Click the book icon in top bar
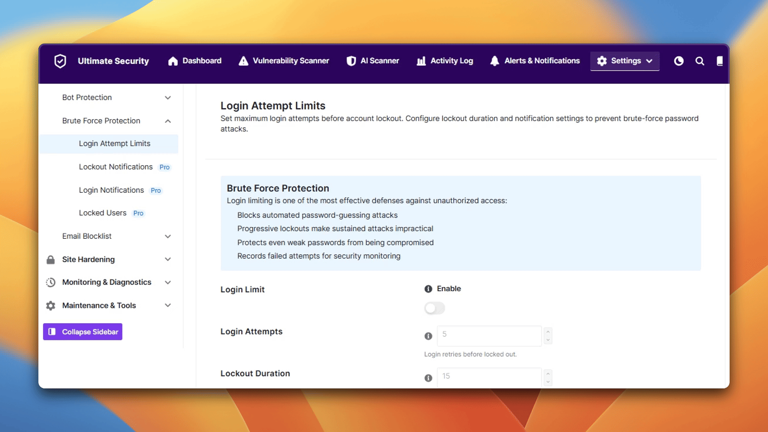The image size is (768, 432). point(720,61)
